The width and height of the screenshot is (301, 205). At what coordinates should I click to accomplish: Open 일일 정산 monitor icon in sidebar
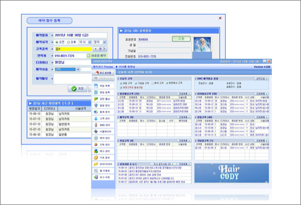(103, 105)
